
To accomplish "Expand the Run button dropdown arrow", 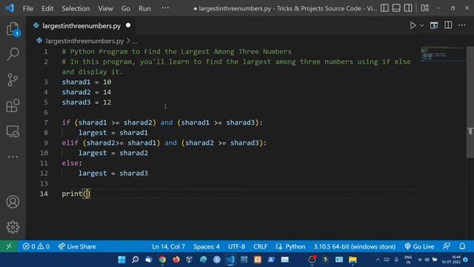I will [x=421, y=25].
